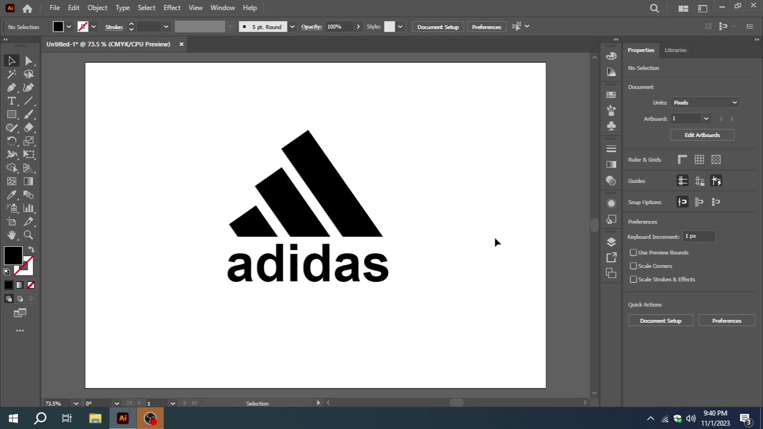Select the Hand tool
763x429 pixels.
tap(11, 235)
